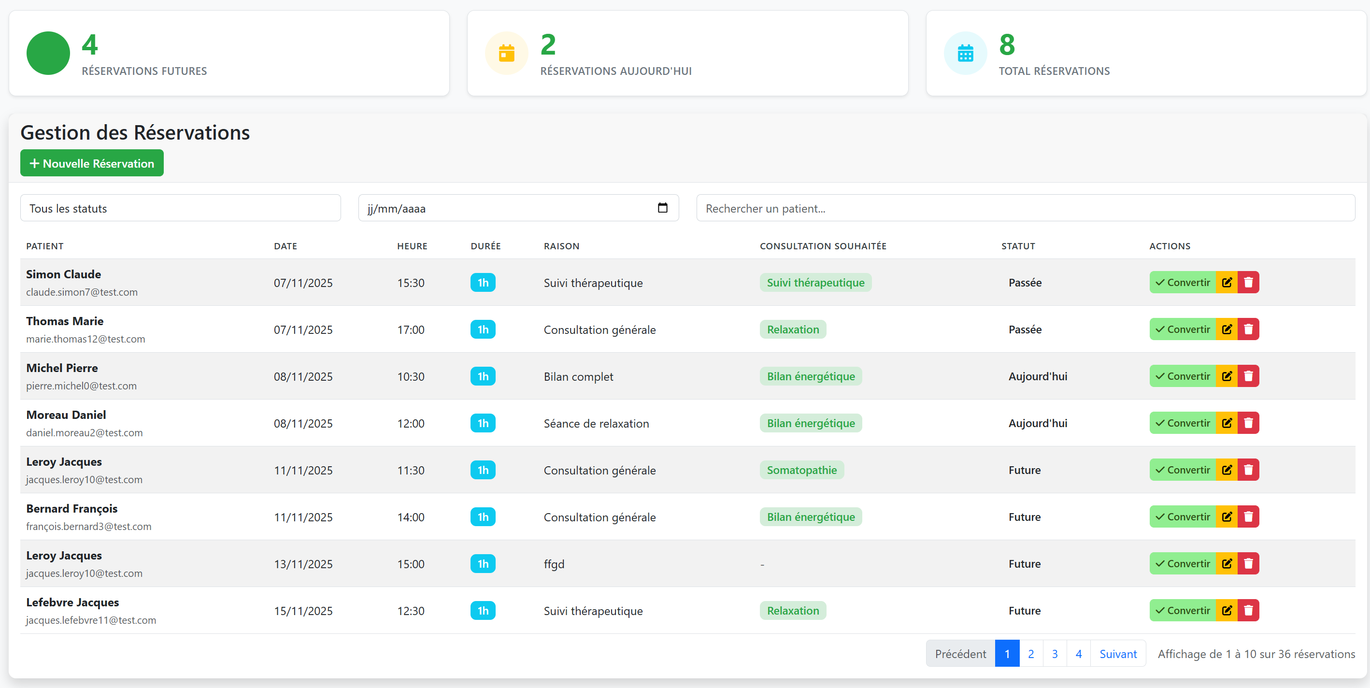Edit Simon Claude's reservation with the pencil icon
1370x688 pixels.
tap(1227, 283)
